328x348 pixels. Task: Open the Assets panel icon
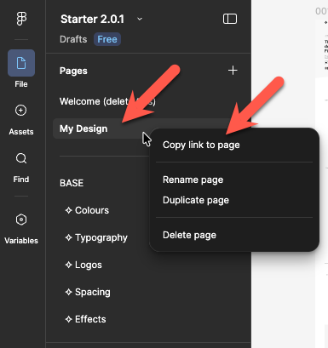21,111
